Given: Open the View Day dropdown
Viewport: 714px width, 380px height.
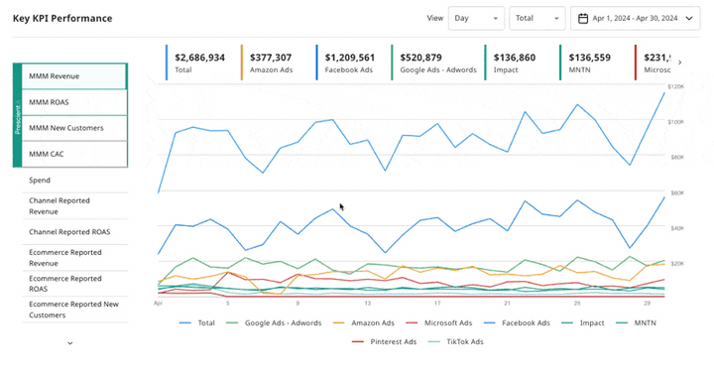Looking at the screenshot, I should point(476,18).
